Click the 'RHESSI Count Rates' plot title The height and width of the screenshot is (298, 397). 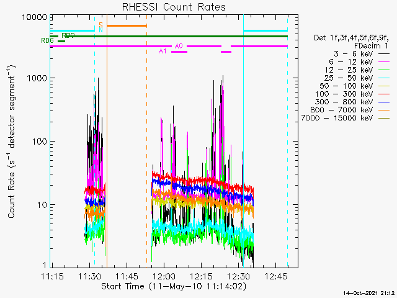tap(174, 7)
